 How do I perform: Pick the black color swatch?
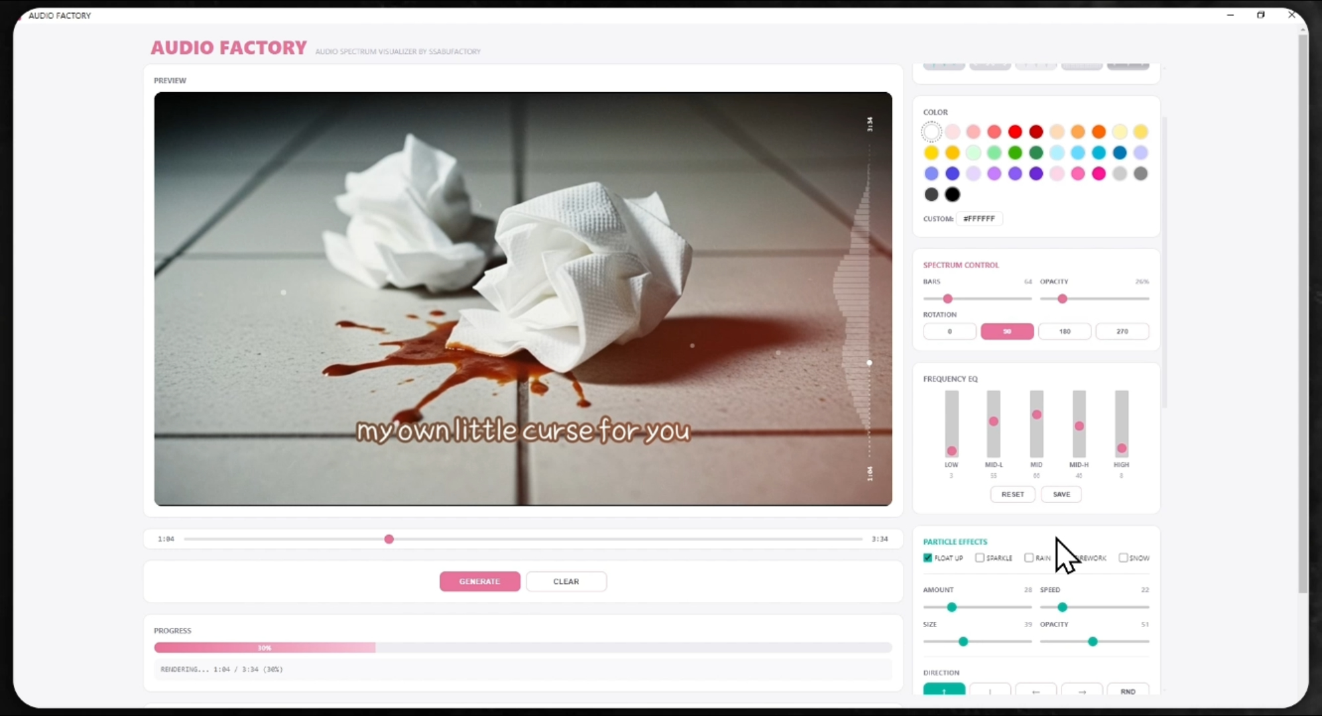(953, 194)
